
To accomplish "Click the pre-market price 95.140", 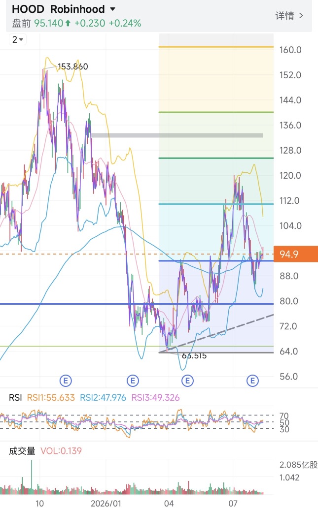I will [x=48, y=23].
